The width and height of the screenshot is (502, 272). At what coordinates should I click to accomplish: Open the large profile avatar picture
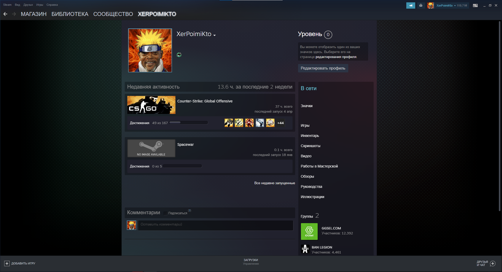point(150,50)
